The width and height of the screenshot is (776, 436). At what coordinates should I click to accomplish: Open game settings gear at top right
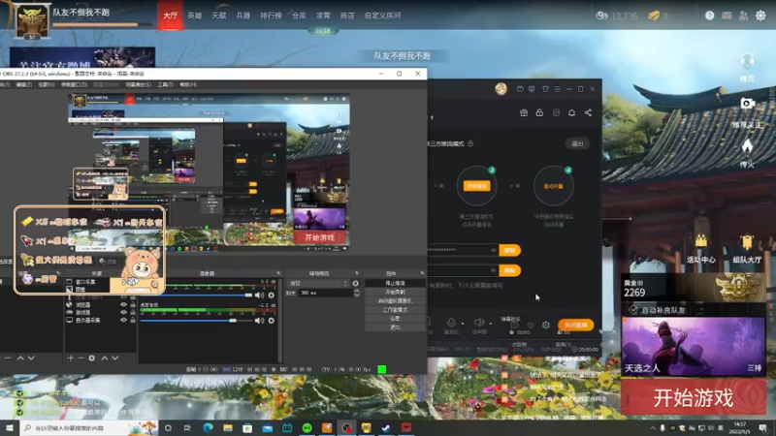click(x=760, y=16)
